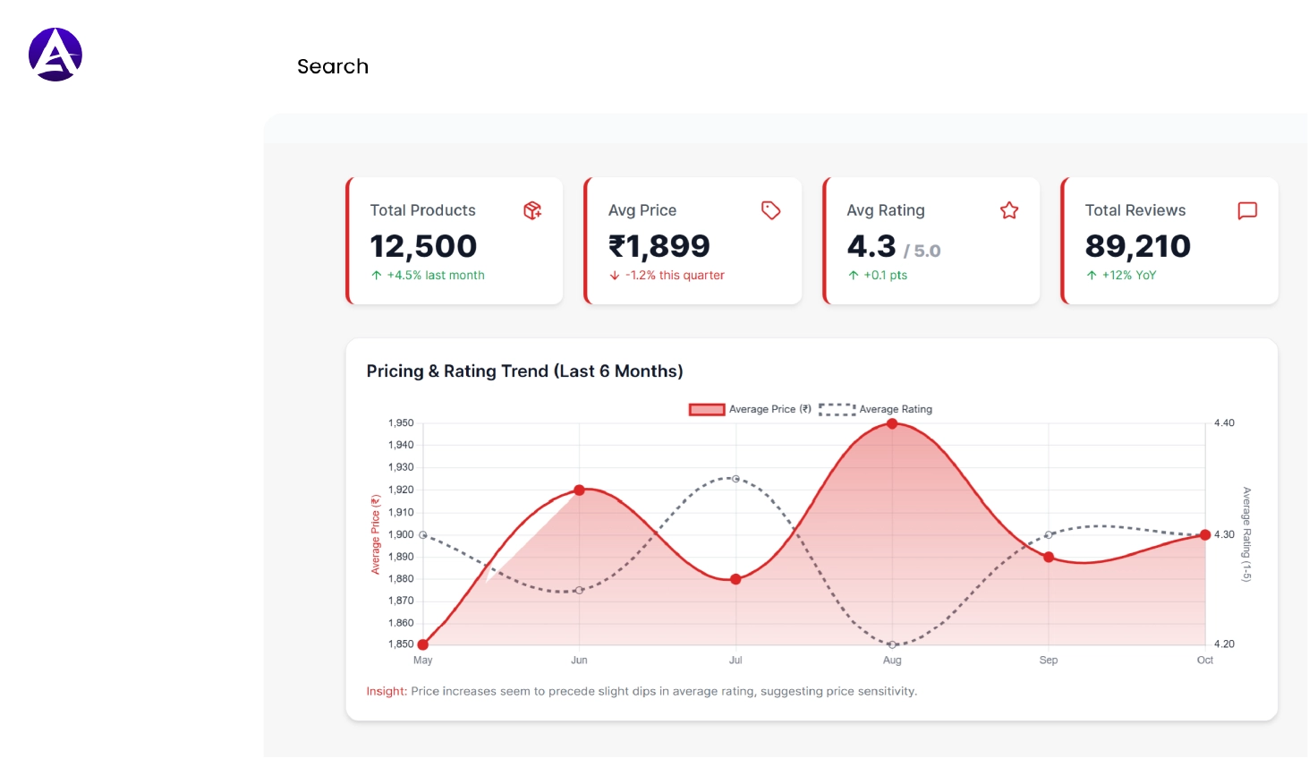Expand the Total Products stat card
The width and height of the screenshot is (1309, 759).
tap(454, 241)
